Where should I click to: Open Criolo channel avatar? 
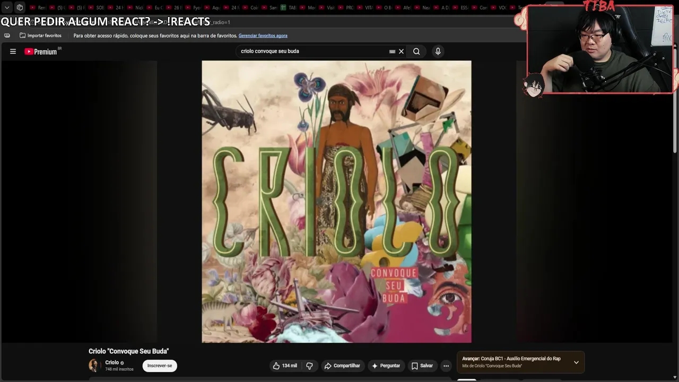pyautogui.click(x=94, y=366)
